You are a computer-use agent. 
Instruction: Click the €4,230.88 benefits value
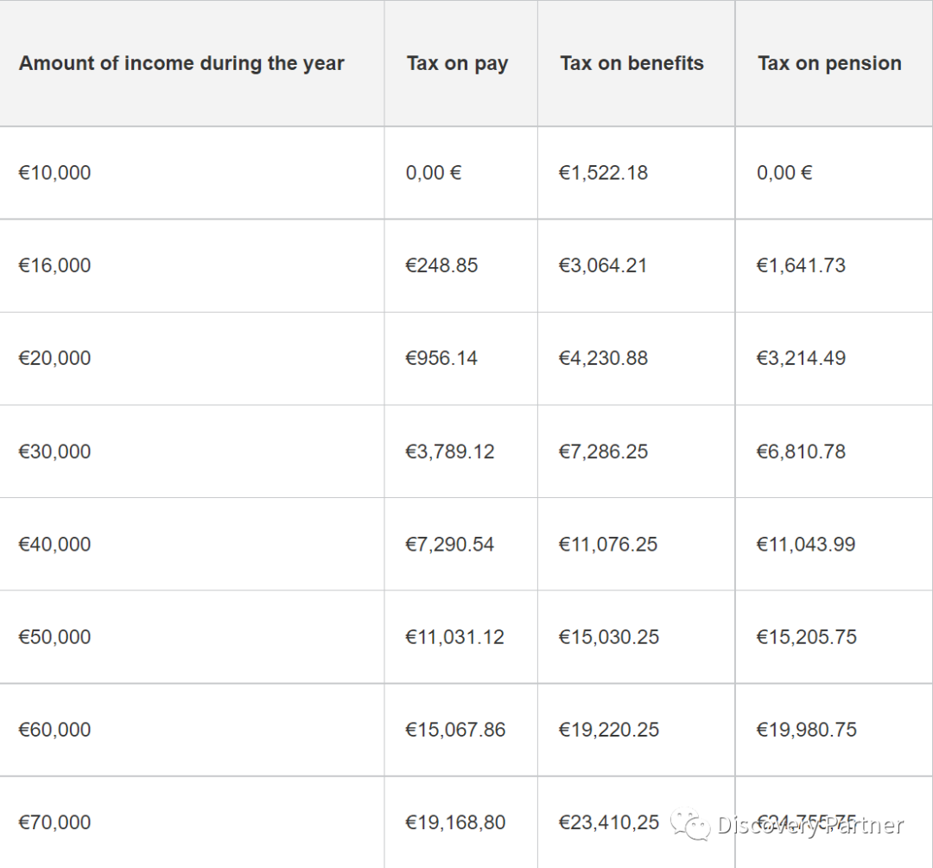pos(603,359)
